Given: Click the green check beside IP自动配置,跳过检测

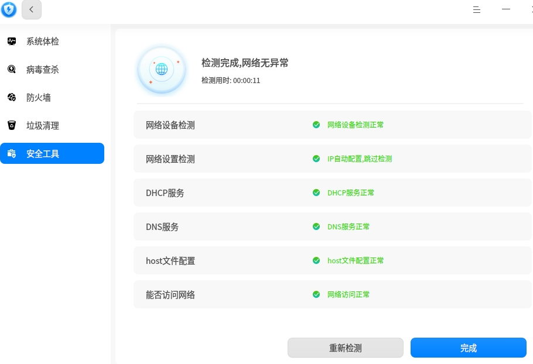Looking at the screenshot, I should (x=316, y=159).
